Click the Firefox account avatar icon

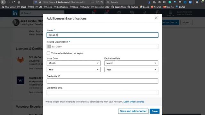pos(180,2)
